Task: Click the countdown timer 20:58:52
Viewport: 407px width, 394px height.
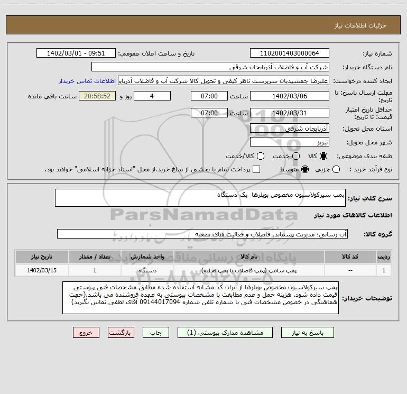Action: [x=97, y=96]
